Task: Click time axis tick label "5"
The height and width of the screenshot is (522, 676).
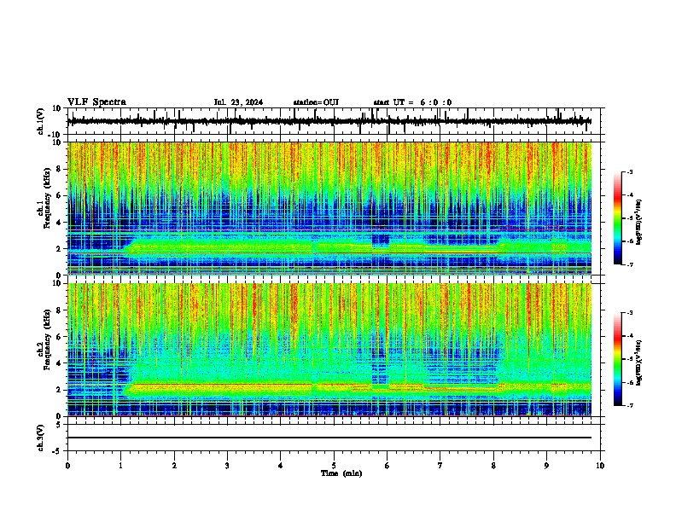Action: (x=334, y=466)
